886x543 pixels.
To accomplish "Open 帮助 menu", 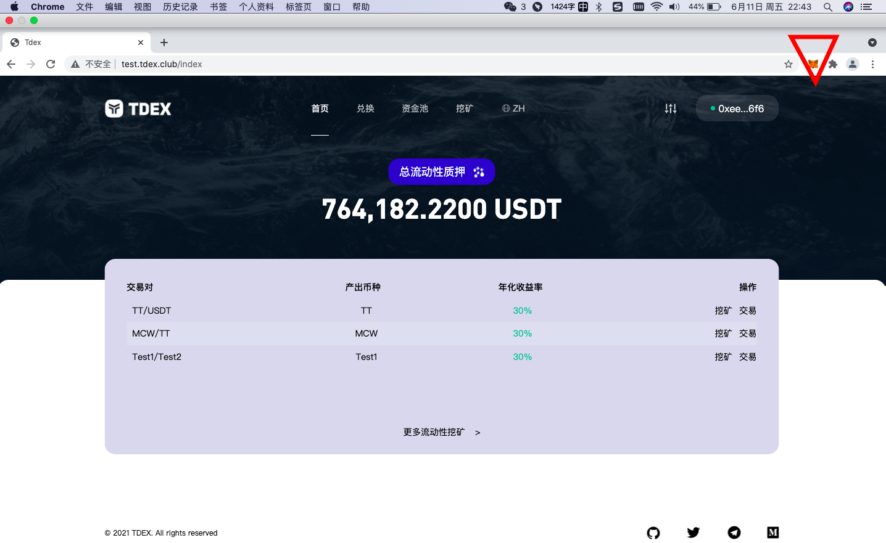I will [x=361, y=7].
